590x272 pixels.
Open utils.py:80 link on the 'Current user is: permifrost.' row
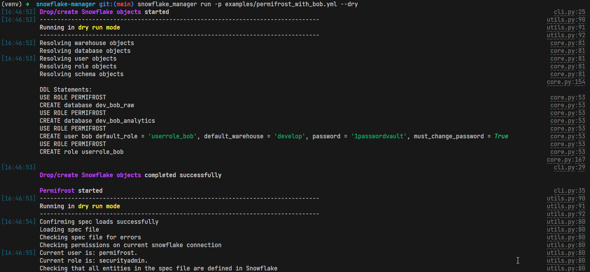pos(566,253)
